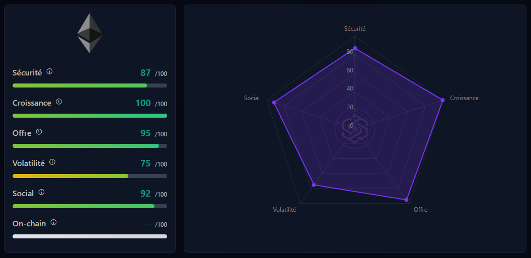Click the Croissance data point on radar chart
This screenshot has height=258, width=531.
(x=442, y=100)
